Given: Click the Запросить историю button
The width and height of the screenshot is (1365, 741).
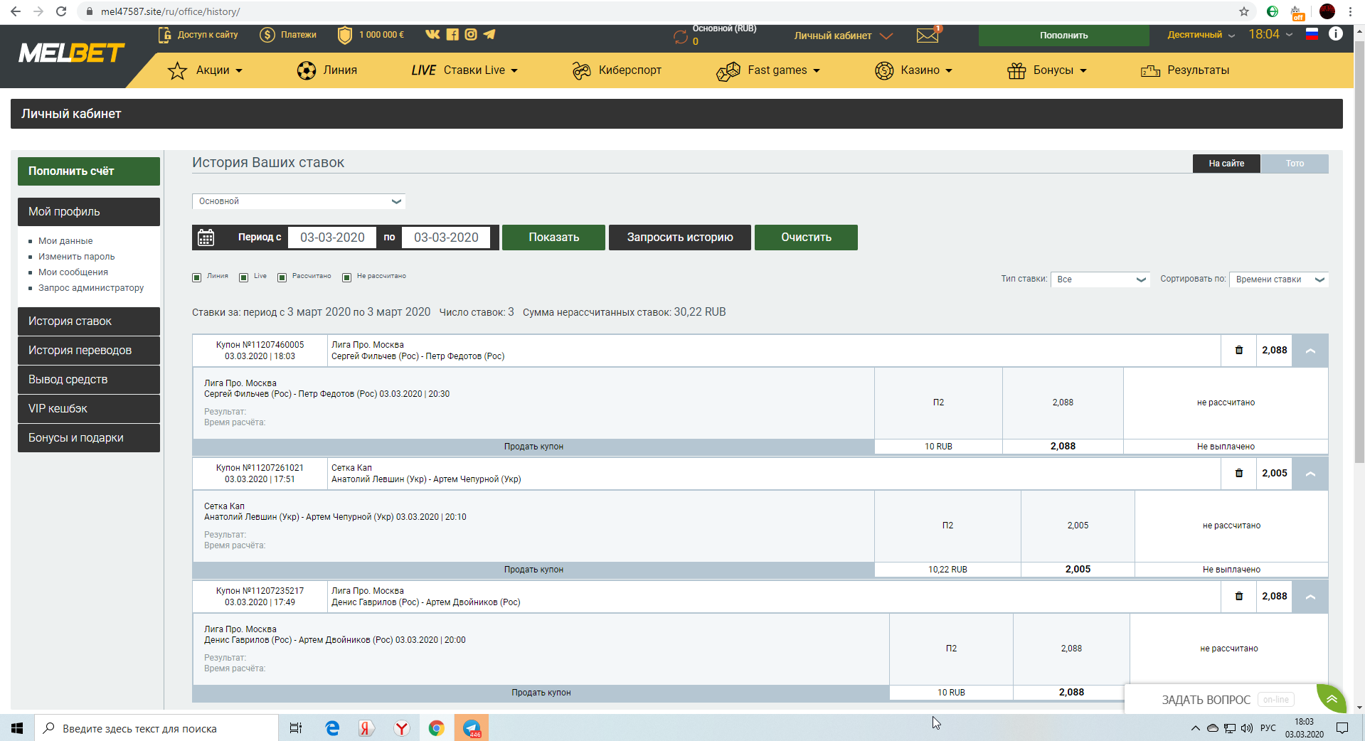Looking at the screenshot, I should pos(680,238).
